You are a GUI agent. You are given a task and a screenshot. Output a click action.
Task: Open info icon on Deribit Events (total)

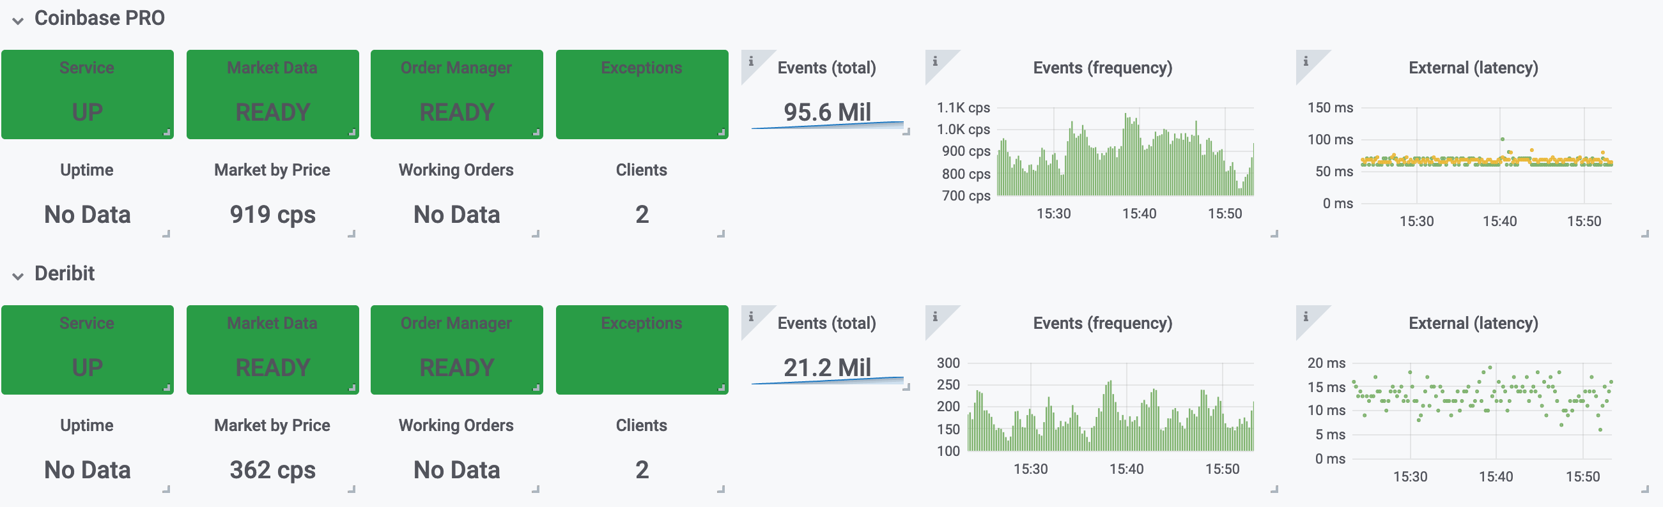751,317
